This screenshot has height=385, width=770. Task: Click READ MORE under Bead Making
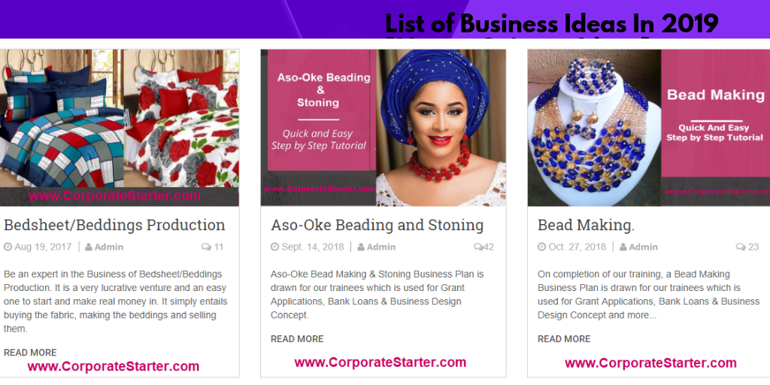564,339
